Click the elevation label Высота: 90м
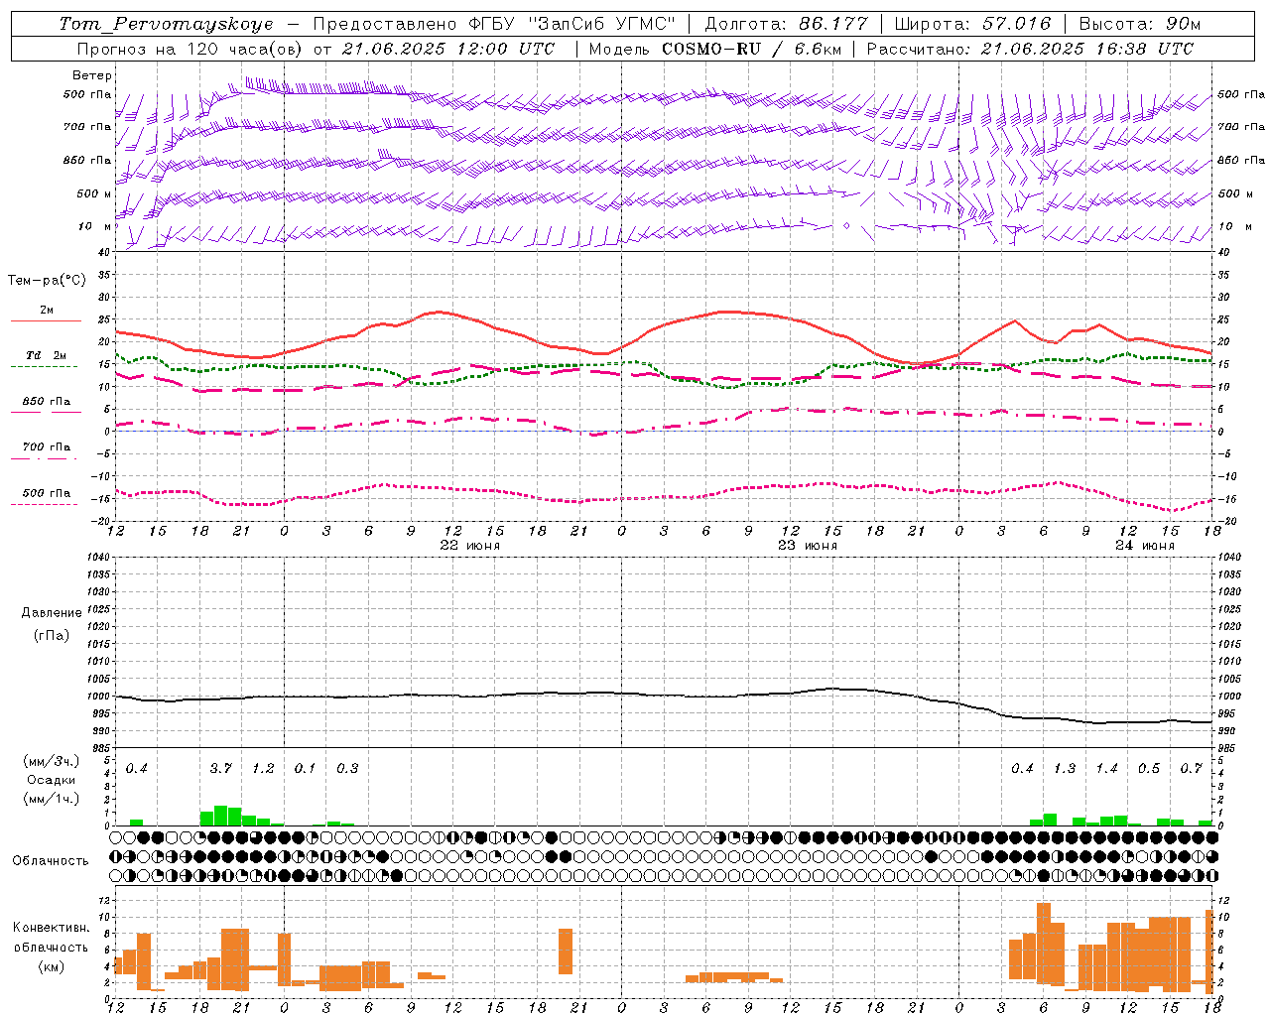The width and height of the screenshot is (1270, 1016). tap(1139, 24)
